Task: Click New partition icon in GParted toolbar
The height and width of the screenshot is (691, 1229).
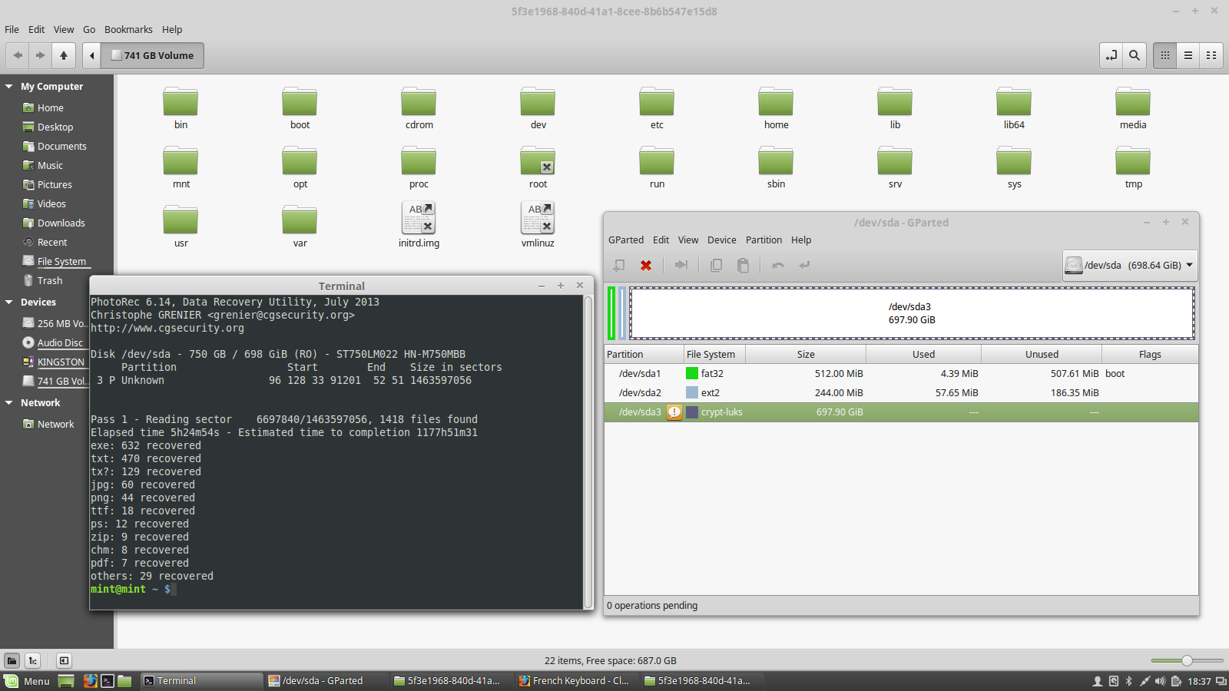Action: 619,265
